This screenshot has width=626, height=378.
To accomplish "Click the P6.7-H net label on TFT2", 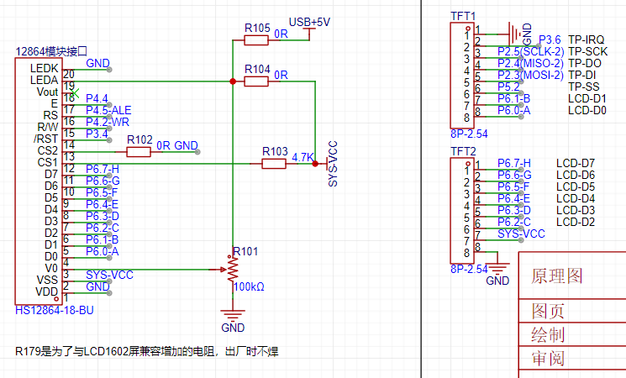I will pos(514,163).
